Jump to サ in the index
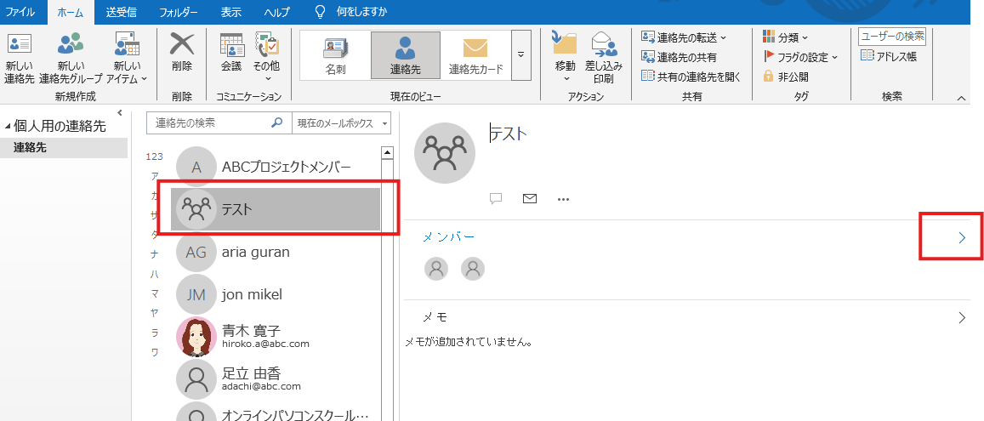 (155, 214)
